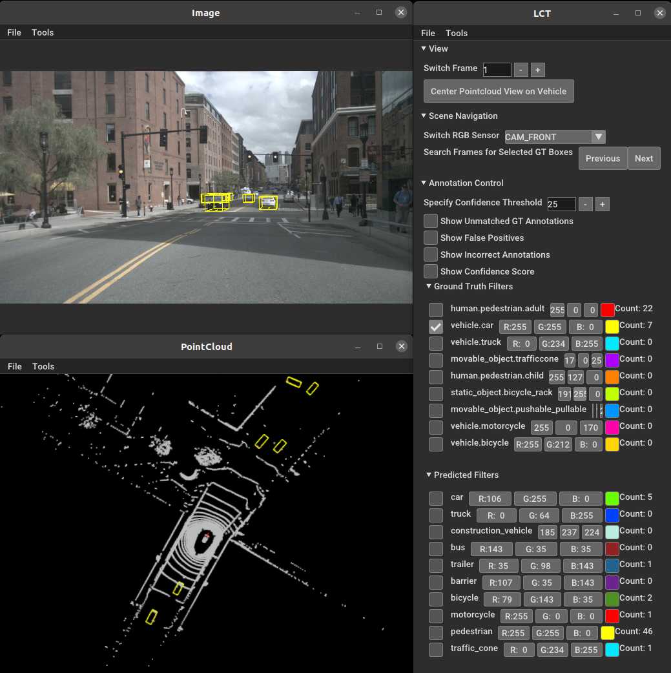Toggle Show False Positives checkbox
Screen dimensions: 671x673
point(431,238)
